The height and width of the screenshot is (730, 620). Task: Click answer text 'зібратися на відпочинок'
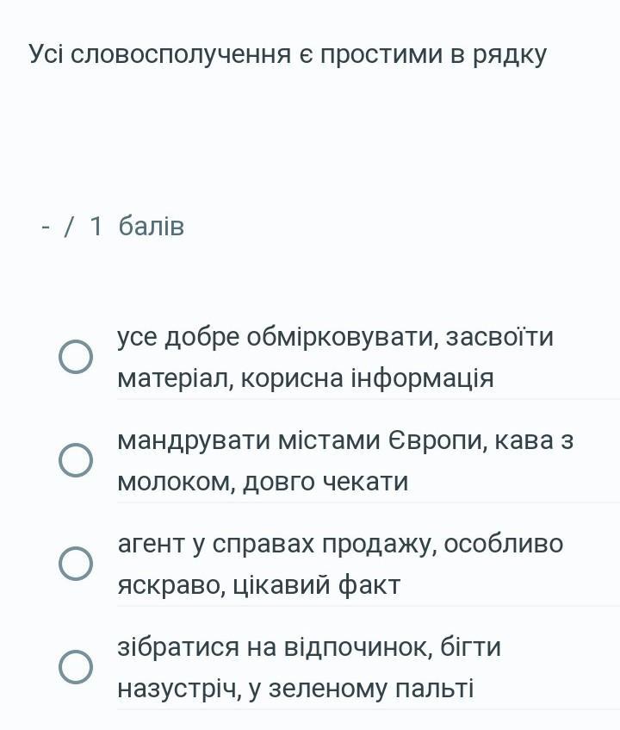pos(275,647)
